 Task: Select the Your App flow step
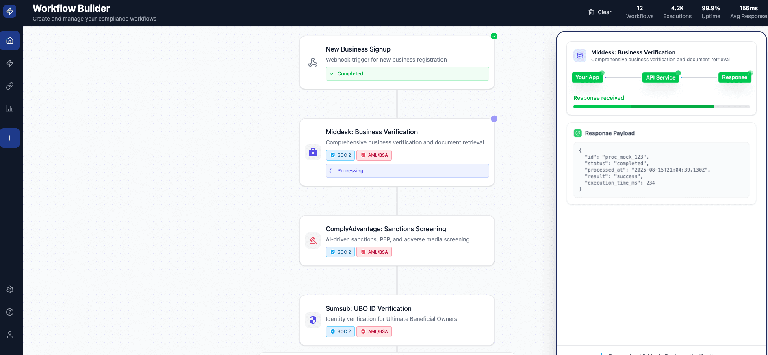[587, 77]
